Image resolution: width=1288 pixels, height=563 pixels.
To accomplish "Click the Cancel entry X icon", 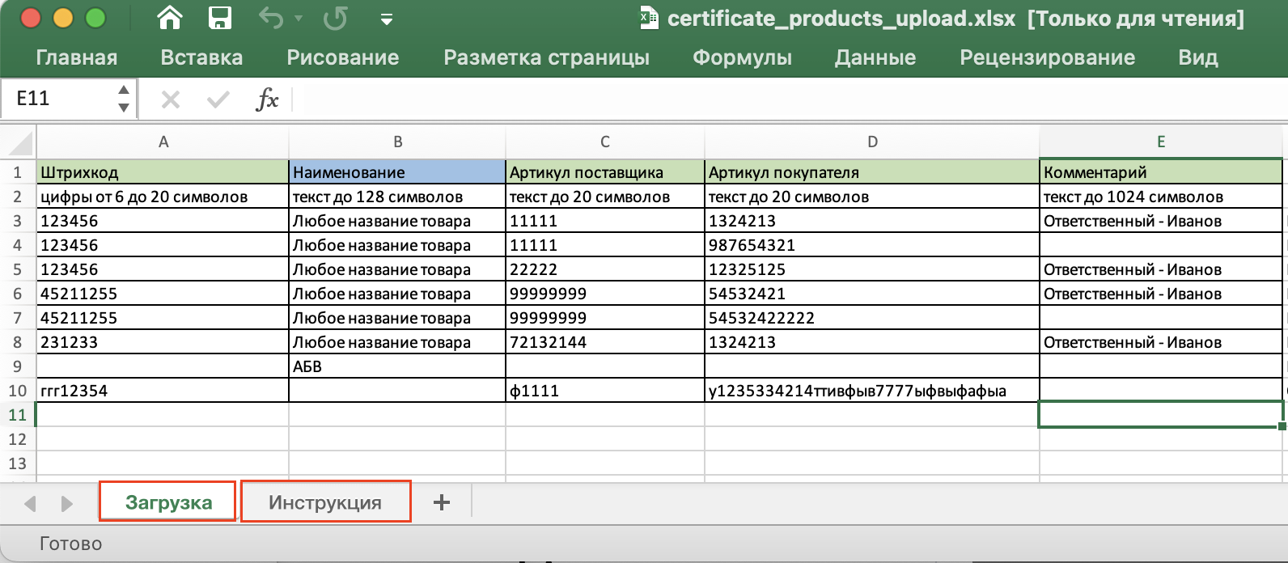I will (x=170, y=99).
